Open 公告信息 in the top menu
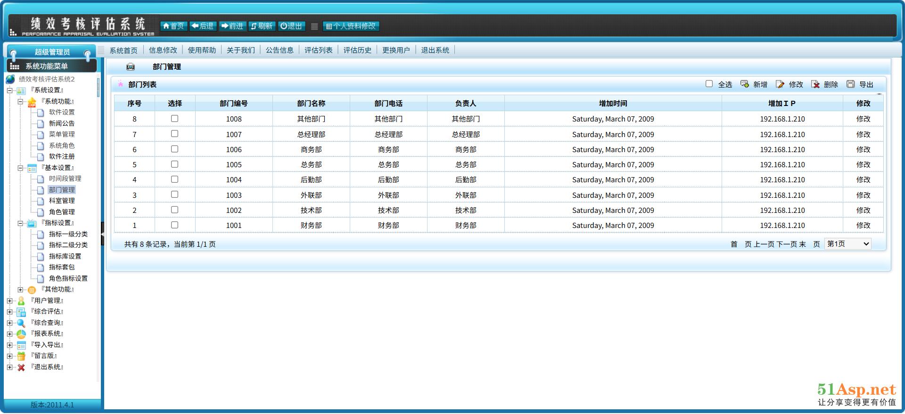This screenshot has height=414, width=905. point(280,50)
